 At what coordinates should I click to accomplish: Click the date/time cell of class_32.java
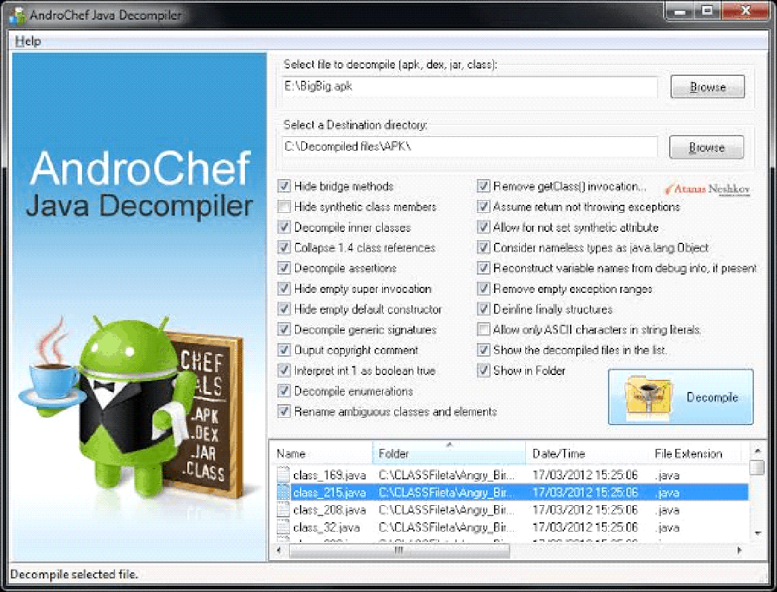pyautogui.click(x=585, y=527)
